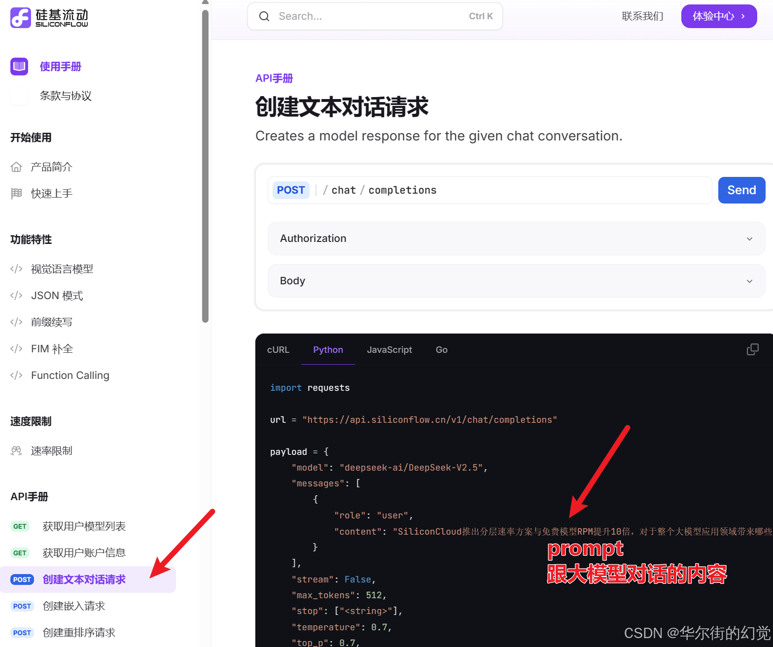Click the code icon beside Function Calling

(16, 375)
